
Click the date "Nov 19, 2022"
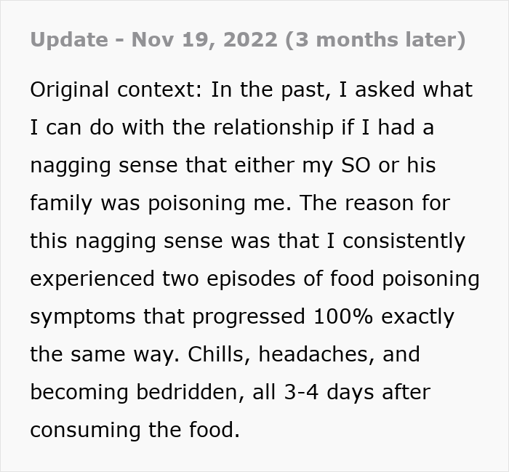coord(206,39)
